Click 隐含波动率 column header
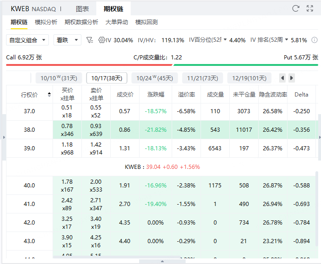The width and height of the screenshot is (321, 264). coord(273,95)
